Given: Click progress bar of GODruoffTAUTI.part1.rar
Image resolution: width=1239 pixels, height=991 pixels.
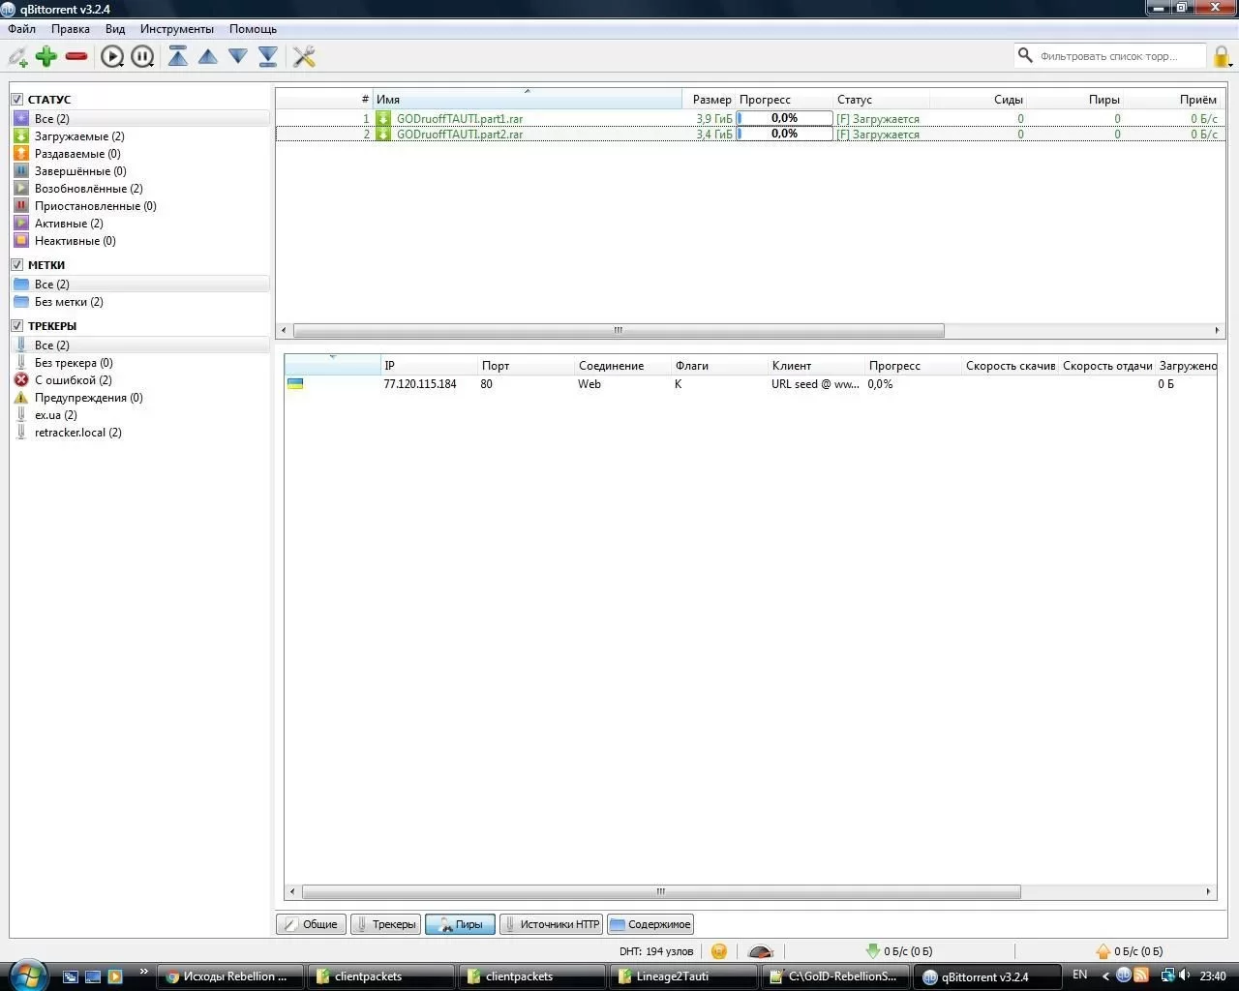Looking at the screenshot, I should point(784,118).
